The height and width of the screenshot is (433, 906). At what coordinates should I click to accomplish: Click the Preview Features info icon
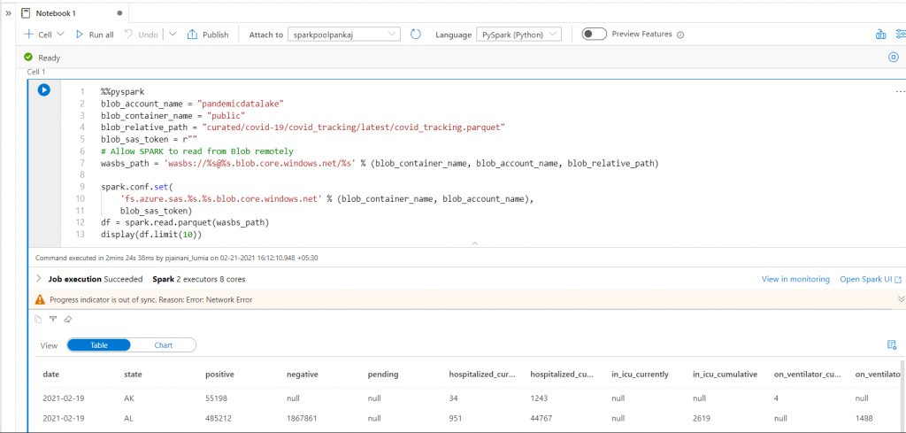pyautogui.click(x=680, y=35)
